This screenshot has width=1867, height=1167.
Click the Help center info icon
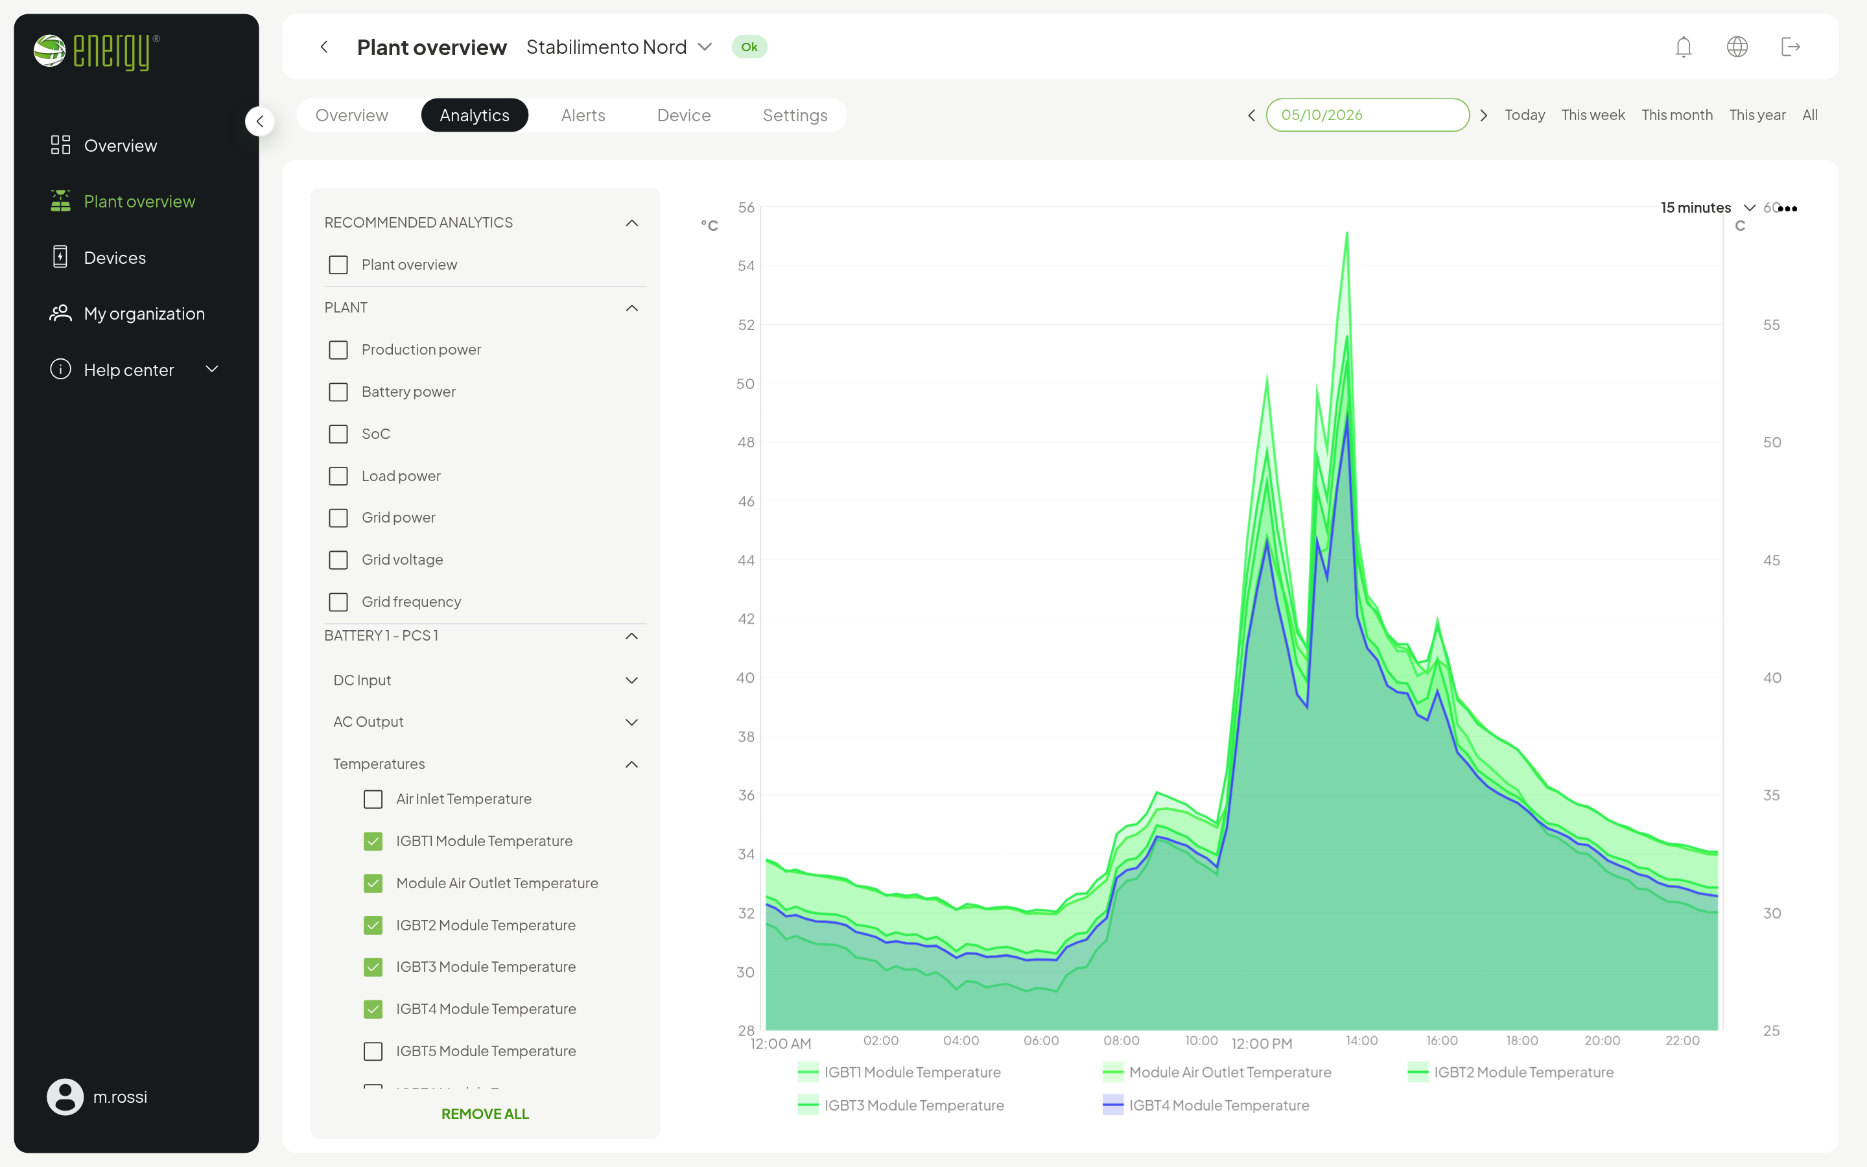point(60,370)
